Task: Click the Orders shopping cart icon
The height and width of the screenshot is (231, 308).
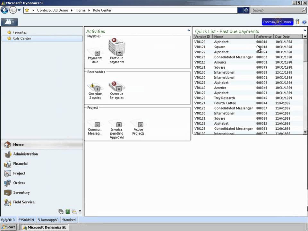Action: pos(8,183)
